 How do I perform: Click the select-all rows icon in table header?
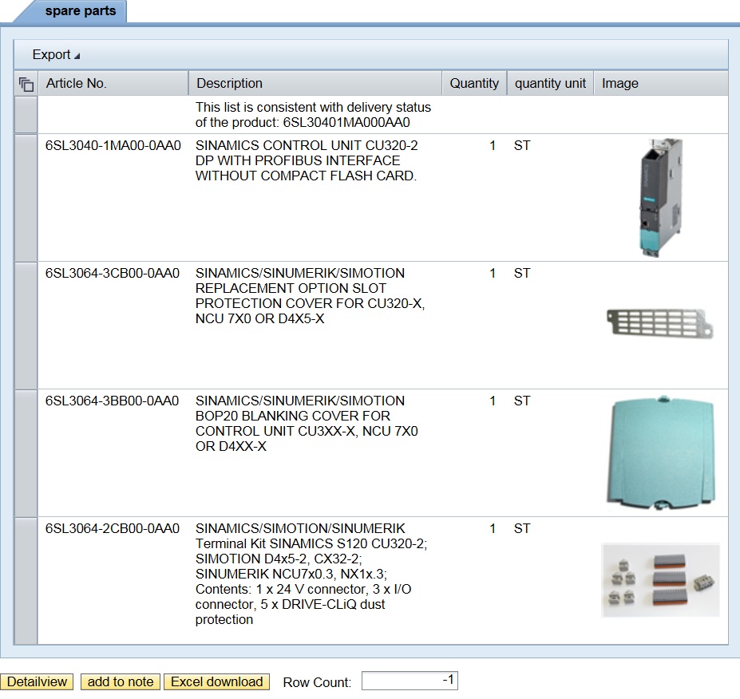tap(26, 84)
